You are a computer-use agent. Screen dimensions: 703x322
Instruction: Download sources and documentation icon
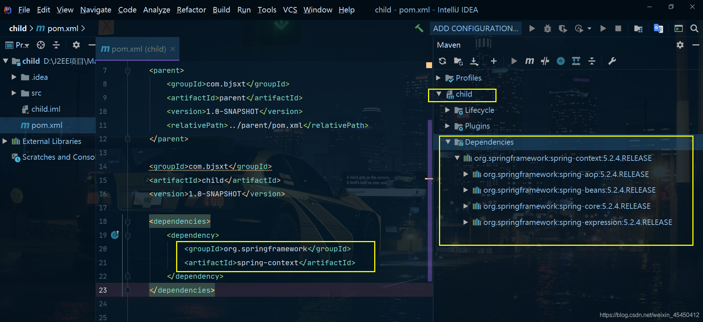[474, 61]
